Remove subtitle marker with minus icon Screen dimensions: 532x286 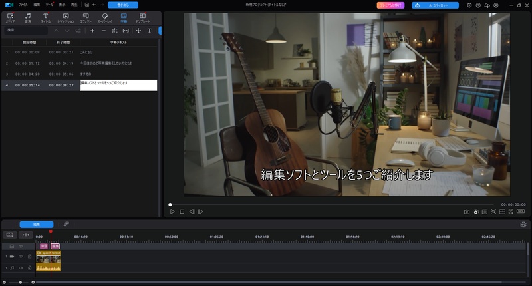[104, 31]
